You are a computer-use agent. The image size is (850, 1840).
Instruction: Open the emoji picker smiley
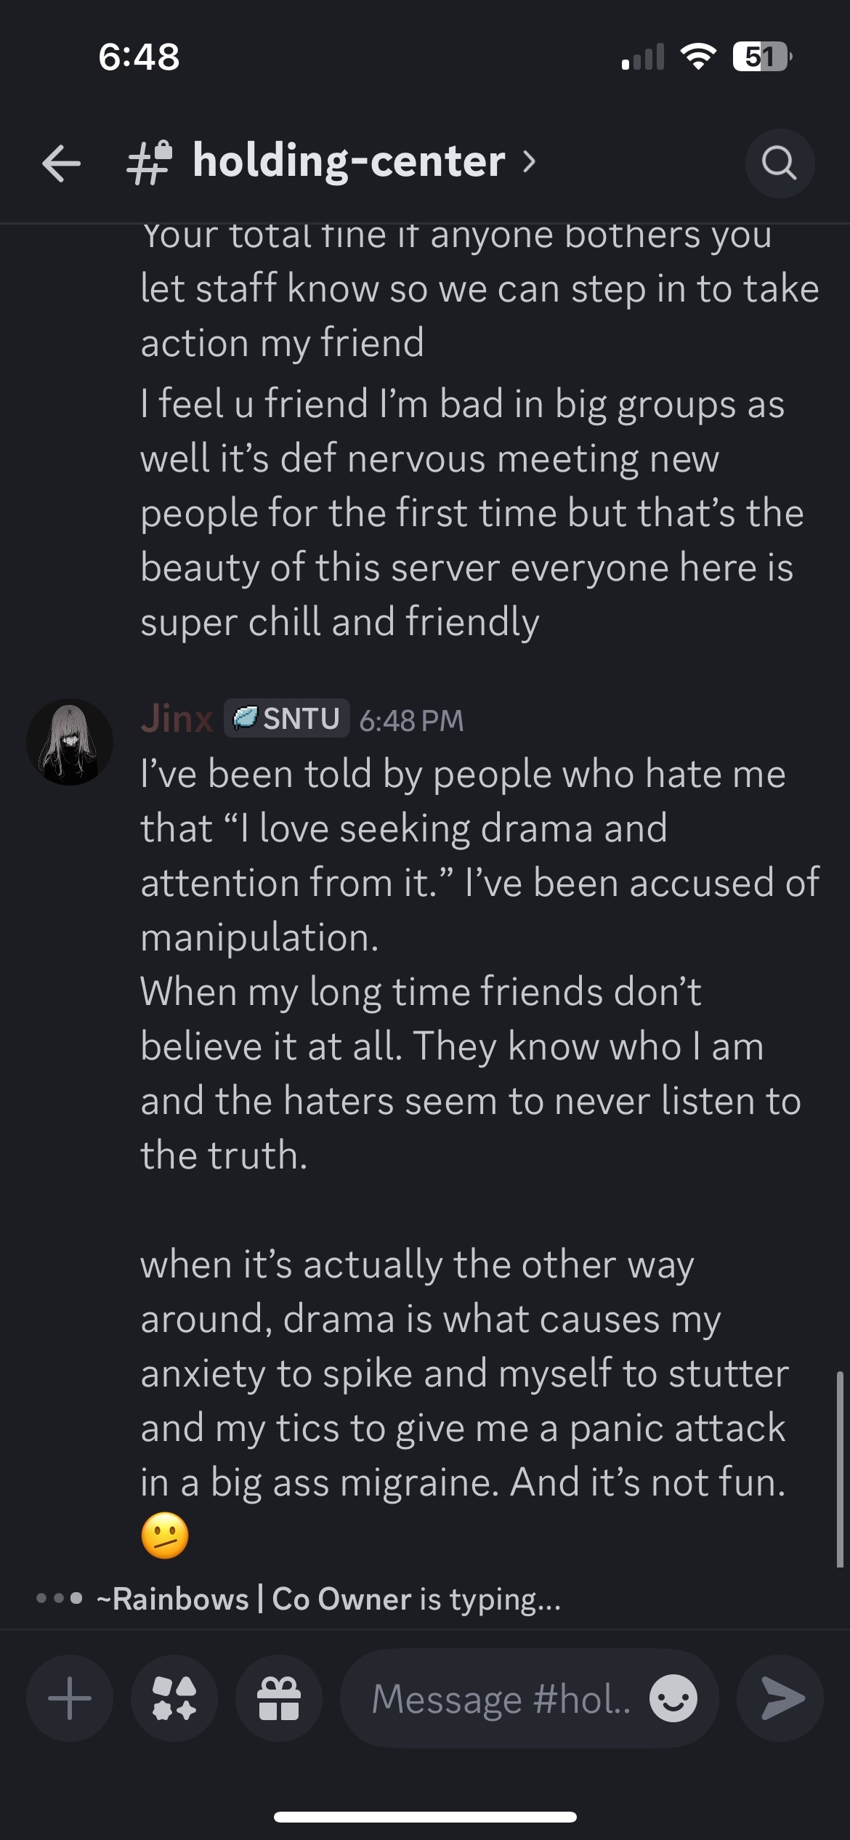(673, 1698)
